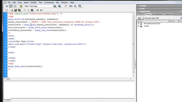Open the View menu

20,3
